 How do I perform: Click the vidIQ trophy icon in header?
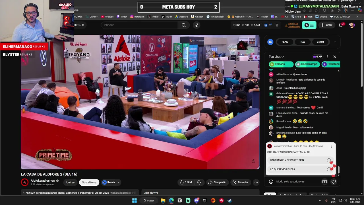click(277, 25)
